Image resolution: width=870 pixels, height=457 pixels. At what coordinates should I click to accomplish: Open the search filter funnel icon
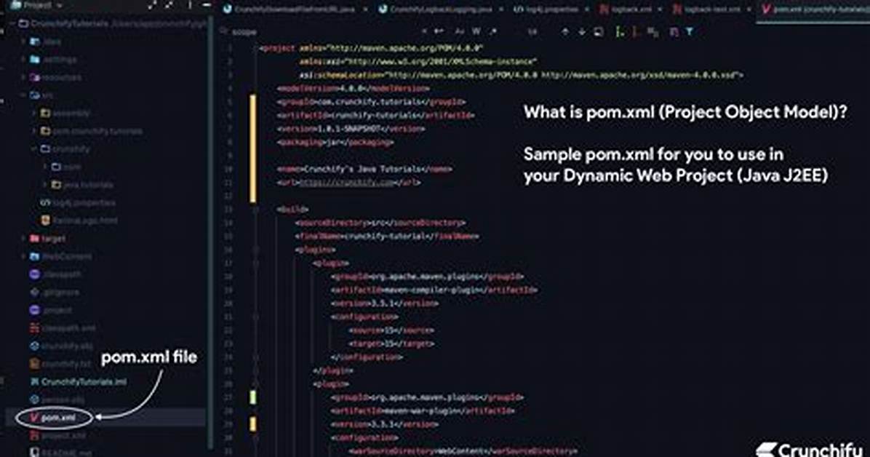pos(690,32)
